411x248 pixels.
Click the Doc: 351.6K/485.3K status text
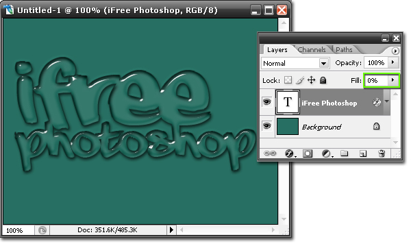(x=108, y=230)
